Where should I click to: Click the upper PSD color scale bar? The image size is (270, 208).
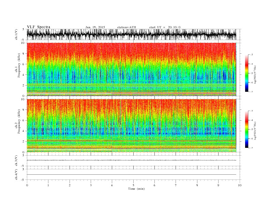247,73
